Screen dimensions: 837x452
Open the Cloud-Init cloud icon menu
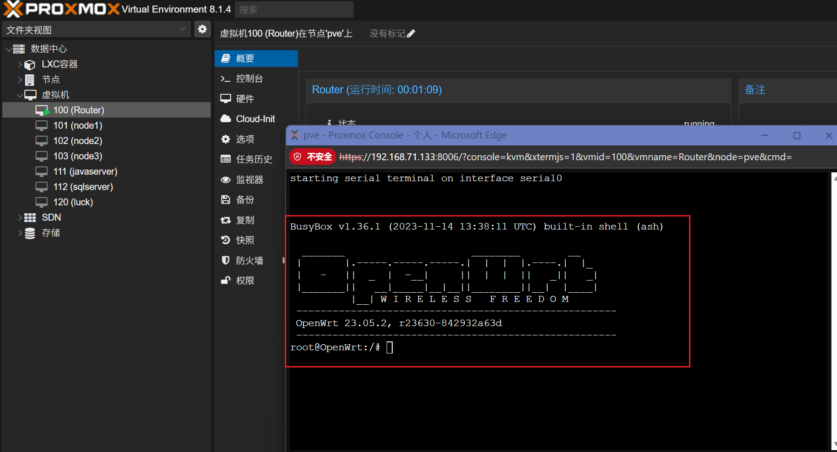(226, 119)
